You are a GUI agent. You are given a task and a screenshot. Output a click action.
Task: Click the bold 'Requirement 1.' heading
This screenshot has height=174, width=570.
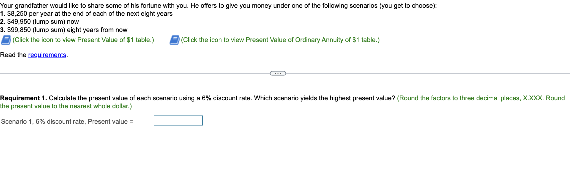[24, 98]
